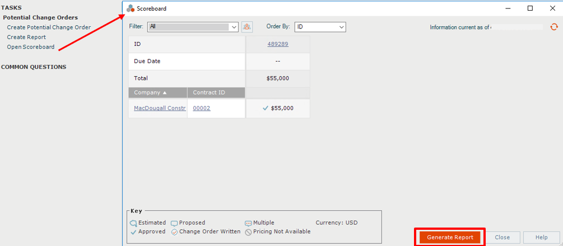563x246 pixels.
Task: Click the Approved checkmark beside $55,000
Action: (266, 108)
